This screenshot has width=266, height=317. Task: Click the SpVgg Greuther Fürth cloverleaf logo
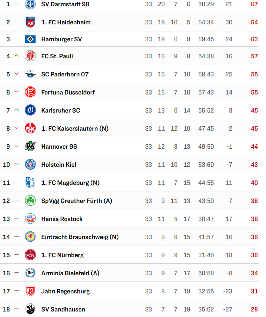pyautogui.click(x=30, y=201)
